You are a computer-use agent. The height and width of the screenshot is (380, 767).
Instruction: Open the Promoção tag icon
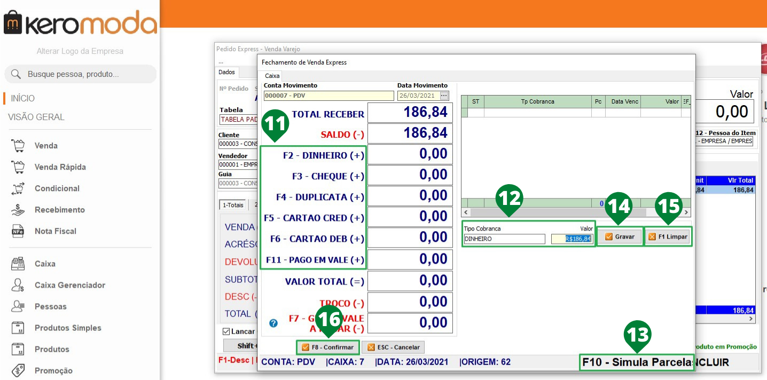[x=19, y=370]
